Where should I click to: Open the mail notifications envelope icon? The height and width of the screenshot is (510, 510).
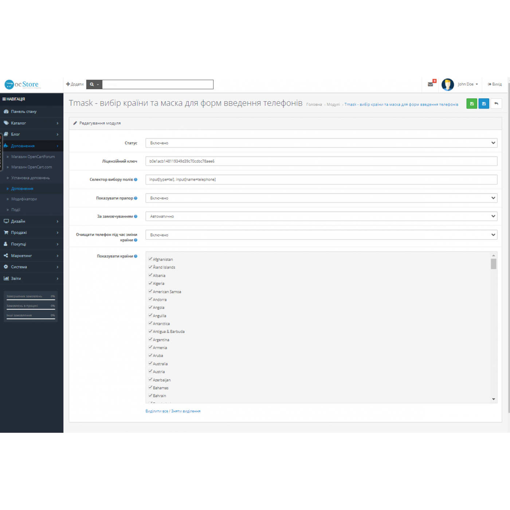[x=430, y=84]
